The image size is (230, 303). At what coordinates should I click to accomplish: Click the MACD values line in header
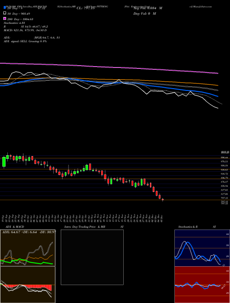tap(25, 30)
